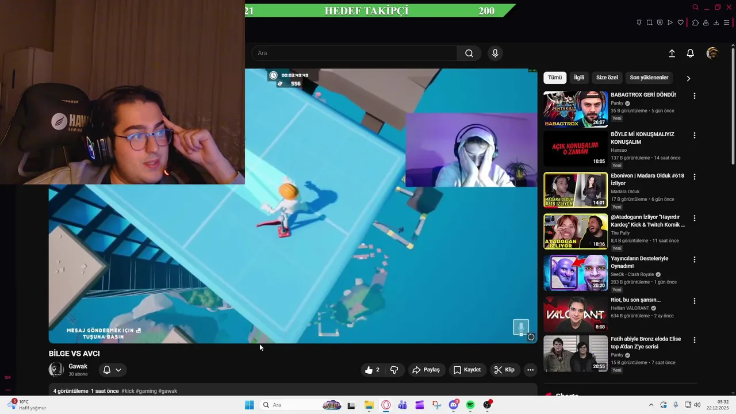Open the browser snapshot capture tool
The height and width of the screenshot is (414, 736).
click(649, 23)
